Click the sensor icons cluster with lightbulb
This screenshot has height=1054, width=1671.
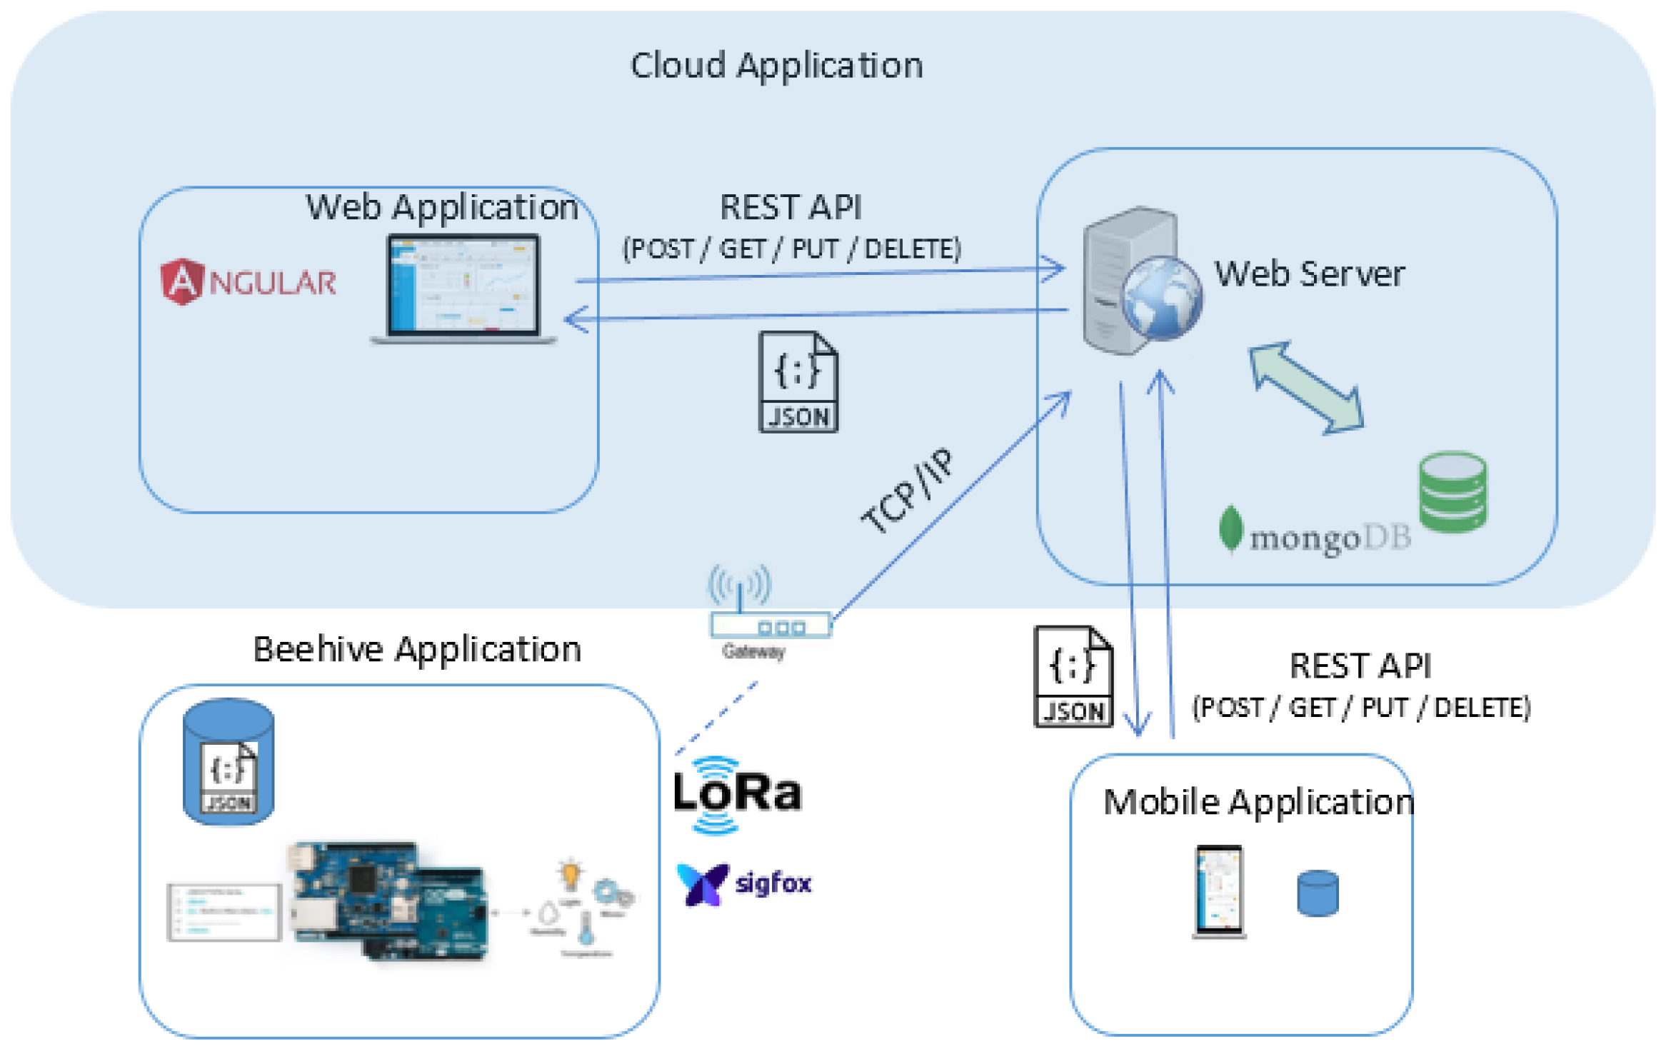[x=582, y=907]
